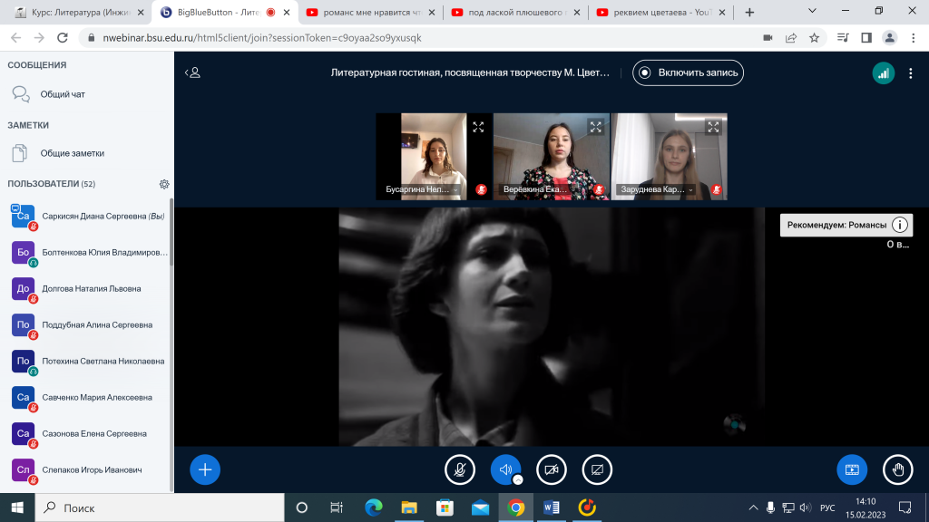Select user Савченко Мария Алексеевна
This screenshot has height=522, width=929.
89,398
